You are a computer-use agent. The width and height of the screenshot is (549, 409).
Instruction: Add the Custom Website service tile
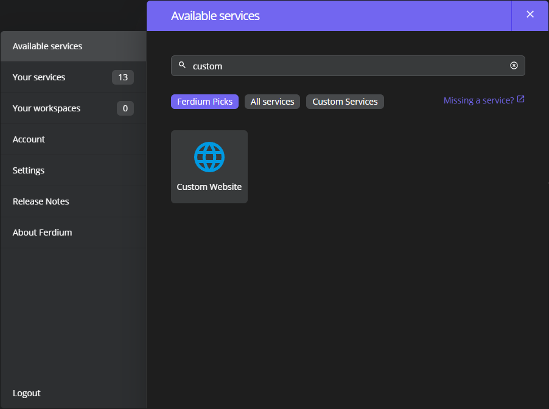click(209, 167)
